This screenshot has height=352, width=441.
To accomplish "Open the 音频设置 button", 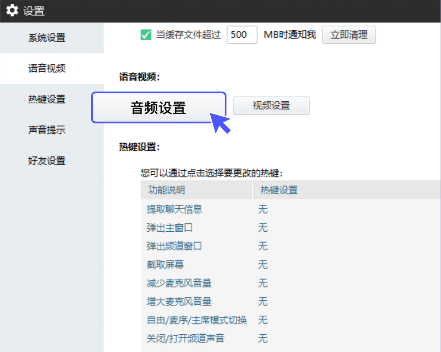I will click(158, 107).
